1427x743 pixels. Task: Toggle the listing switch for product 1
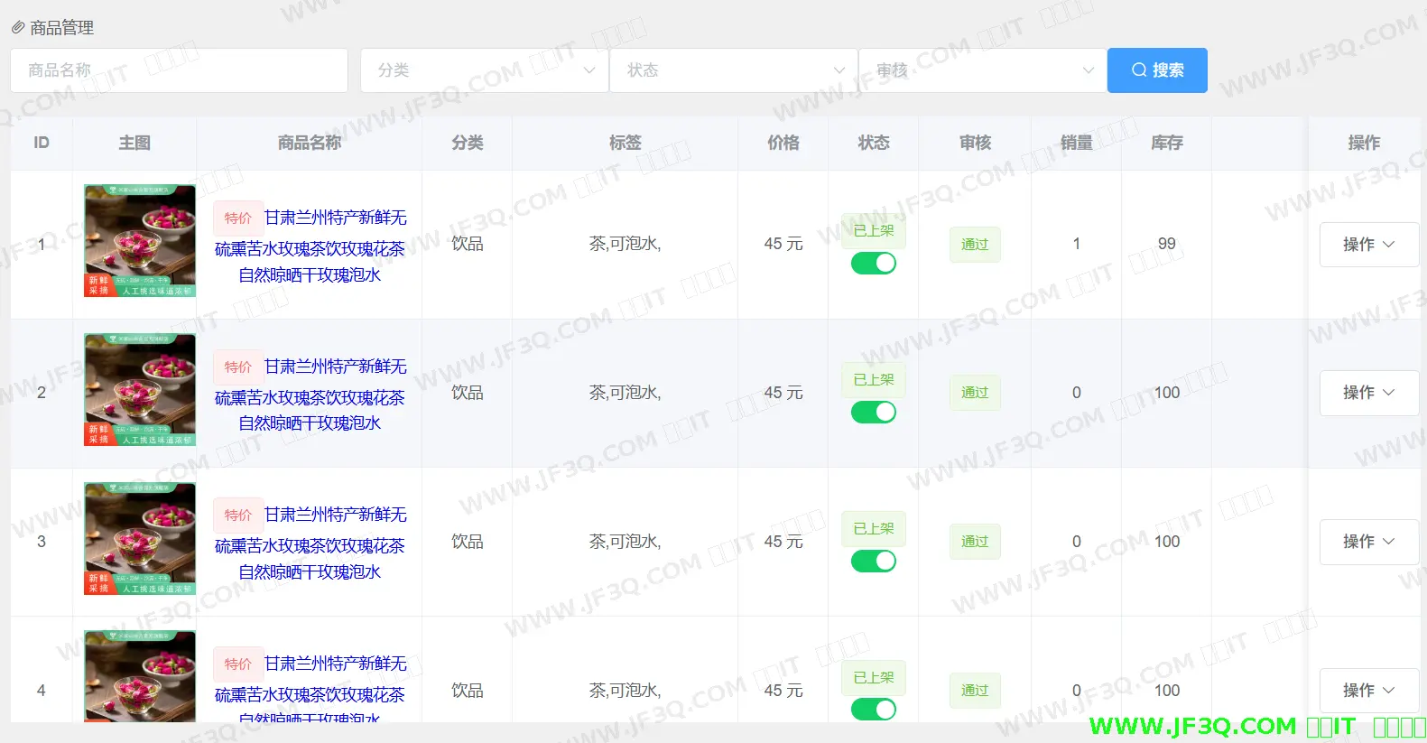[x=873, y=264]
